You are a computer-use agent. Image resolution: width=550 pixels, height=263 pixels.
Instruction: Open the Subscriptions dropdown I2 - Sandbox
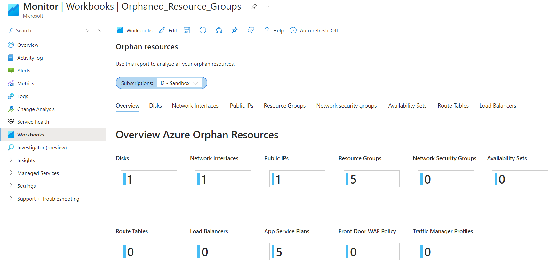(x=179, y=83)
